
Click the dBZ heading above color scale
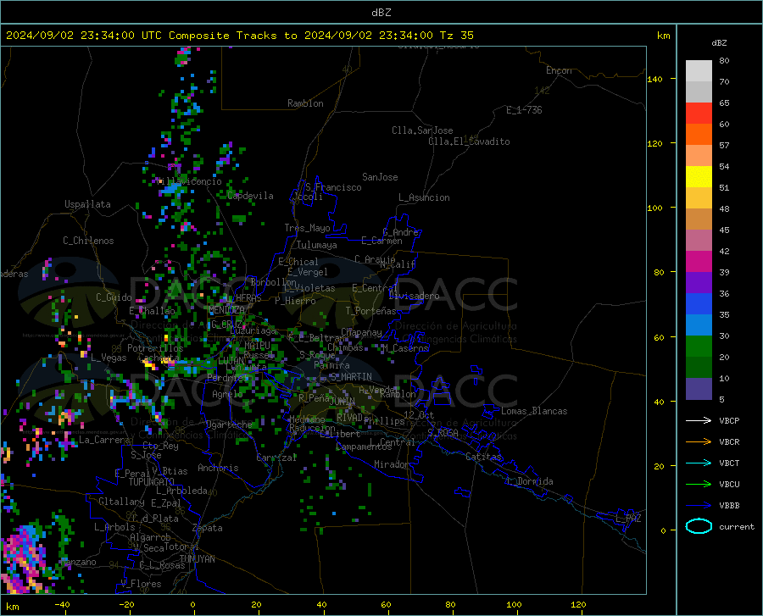tap(719, 42)
